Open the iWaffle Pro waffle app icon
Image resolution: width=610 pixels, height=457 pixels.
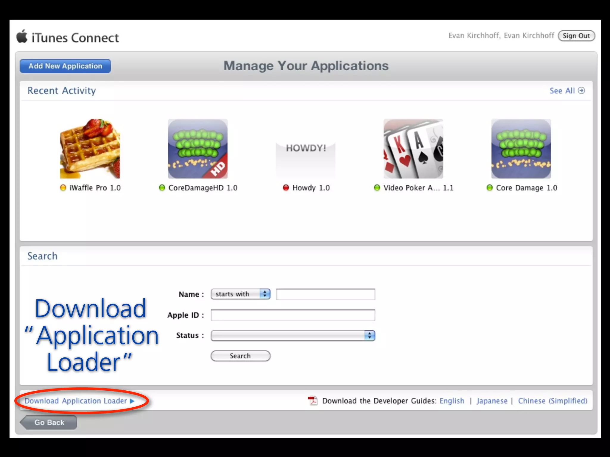(90, 149)
